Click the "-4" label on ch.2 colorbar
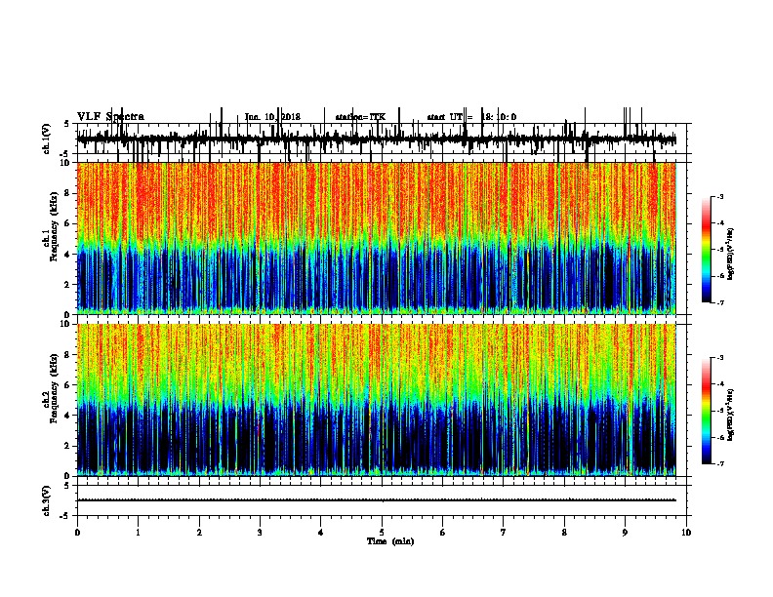The image size is (773, 597). point(720,384)
